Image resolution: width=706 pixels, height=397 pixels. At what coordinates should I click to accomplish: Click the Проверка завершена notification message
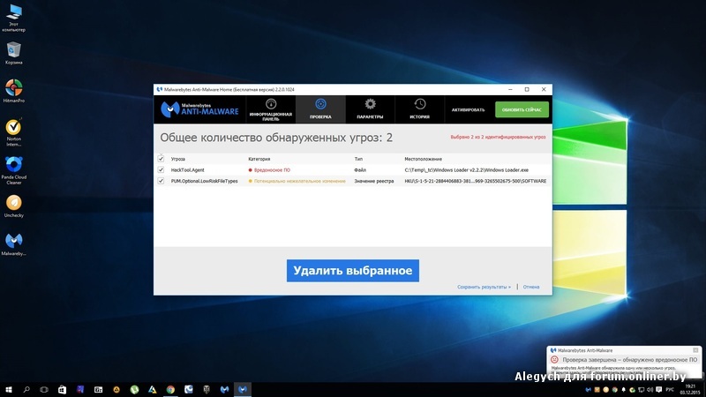click(x=629, y=360)
